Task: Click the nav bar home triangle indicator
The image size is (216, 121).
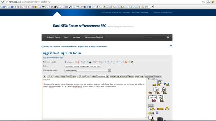Action: (57, 14)
